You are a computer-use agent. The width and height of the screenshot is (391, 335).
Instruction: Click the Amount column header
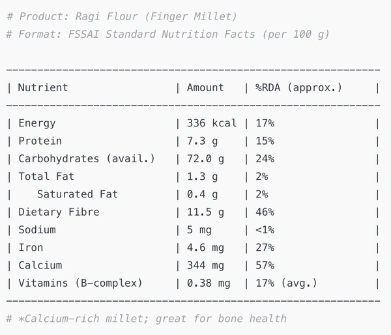pyautogui.click(x=205, y=87)
